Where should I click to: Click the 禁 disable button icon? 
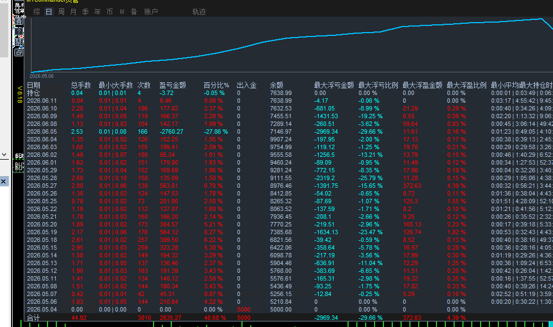[x=18, y=41]
